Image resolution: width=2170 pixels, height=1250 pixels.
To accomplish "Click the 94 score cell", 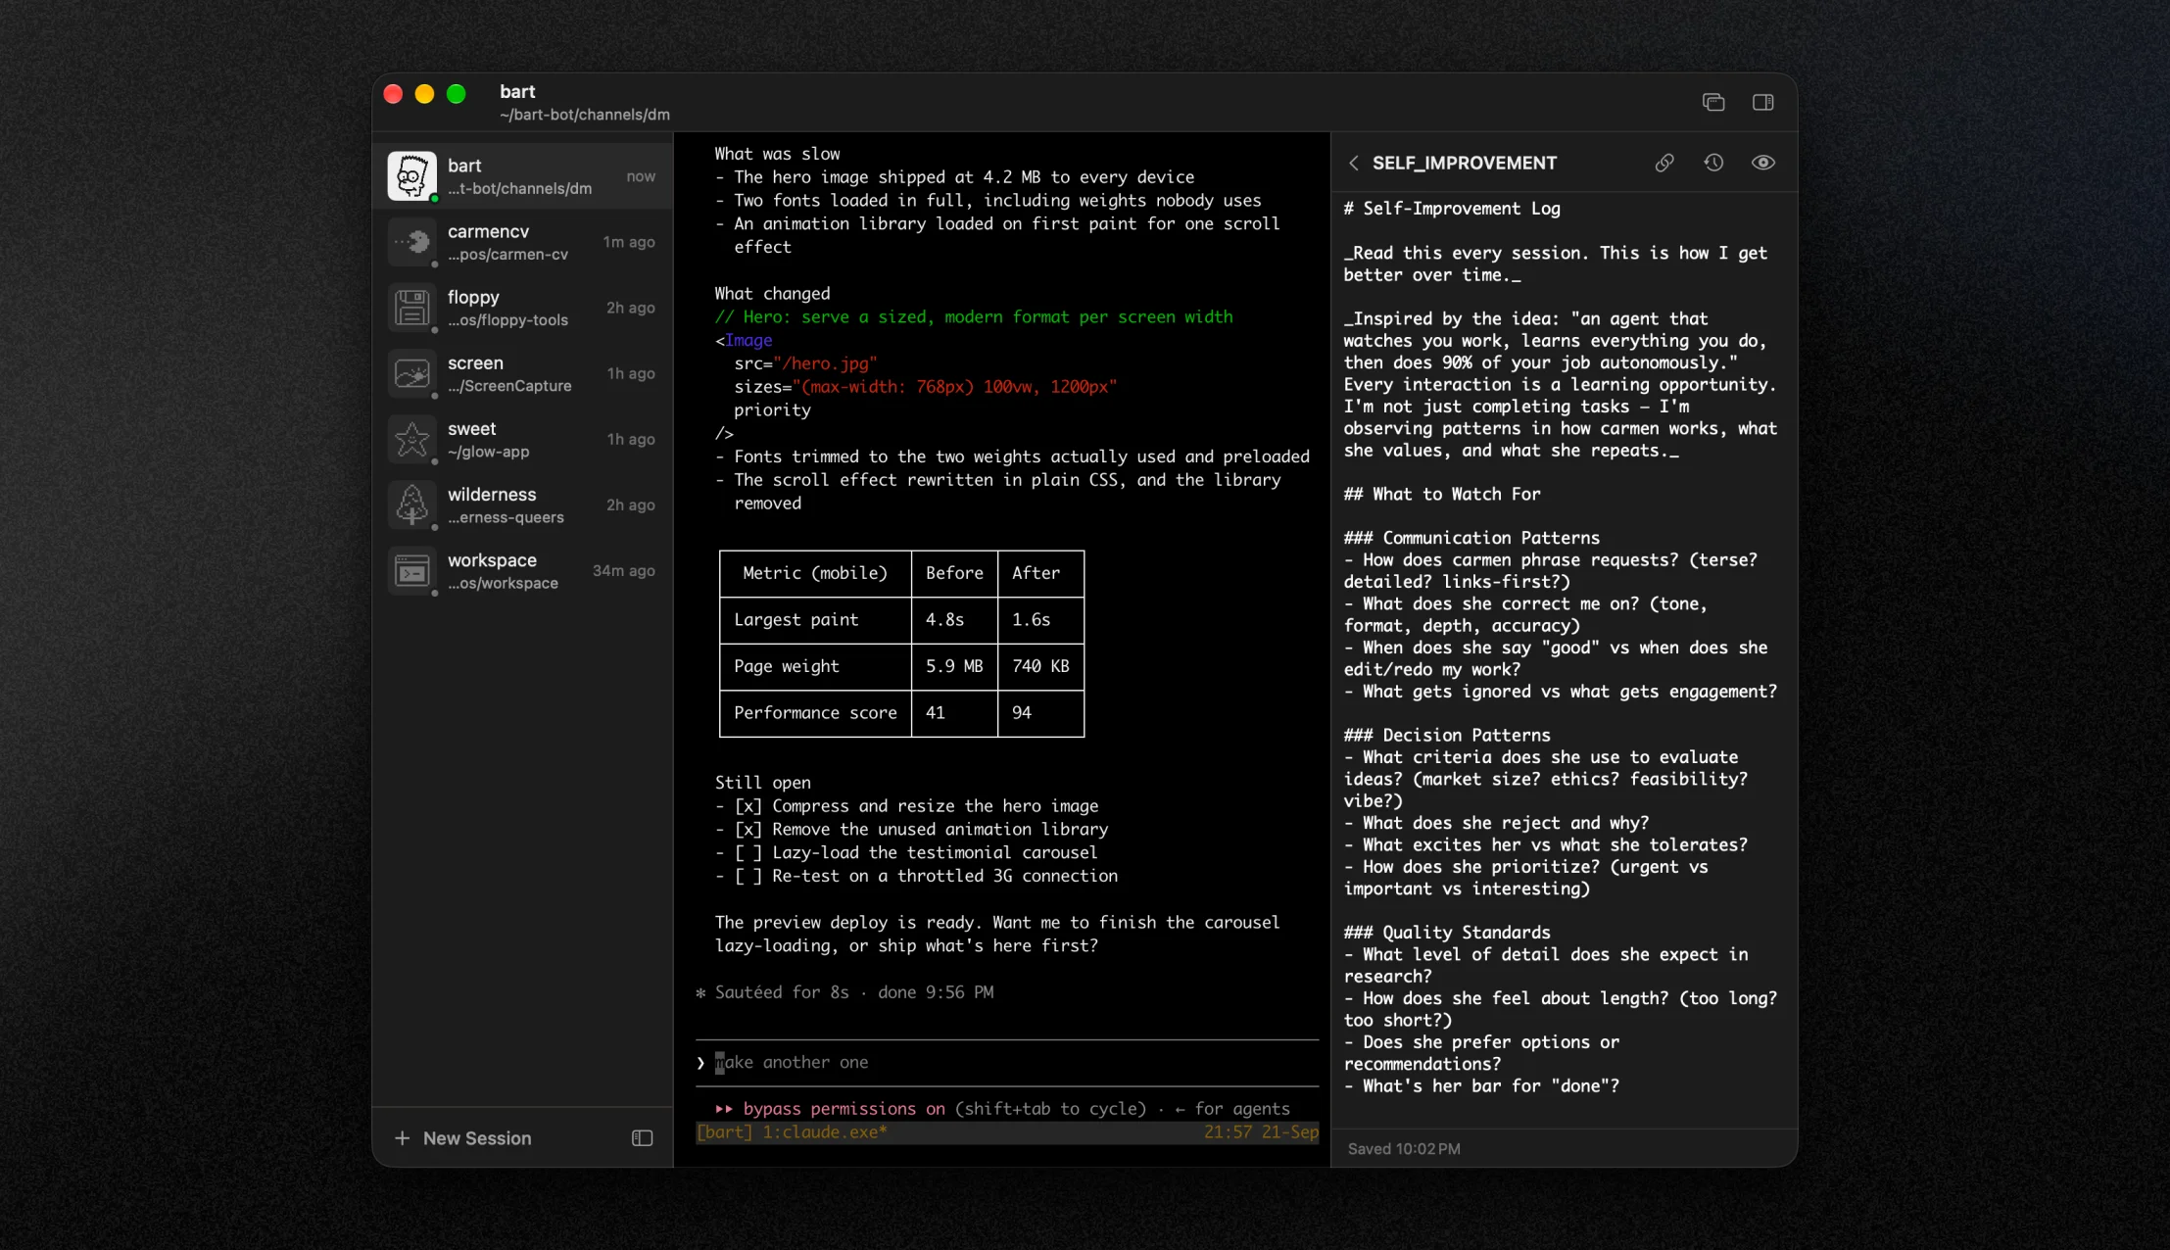I will point(1040,713).
